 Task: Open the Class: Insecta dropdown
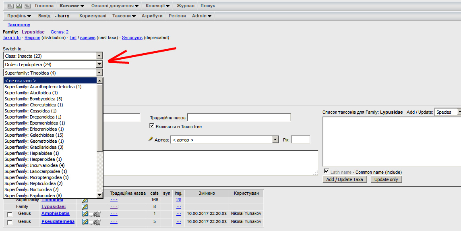[x=53, y=56]
